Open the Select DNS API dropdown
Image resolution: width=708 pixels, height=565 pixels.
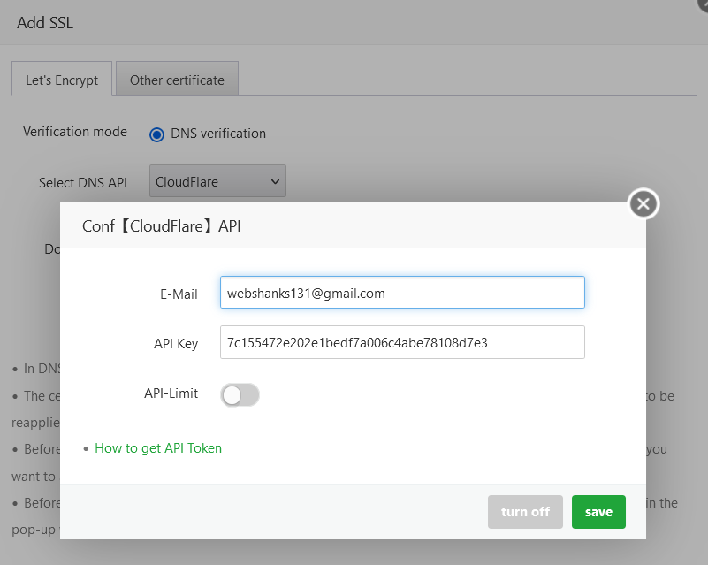point(217,181)
